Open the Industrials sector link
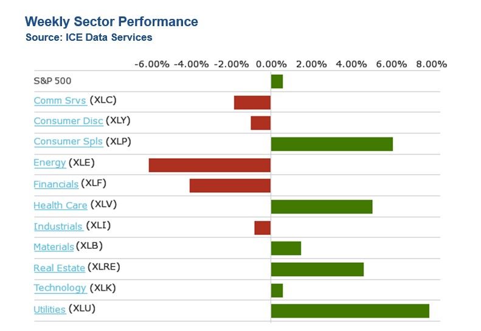 58,226
